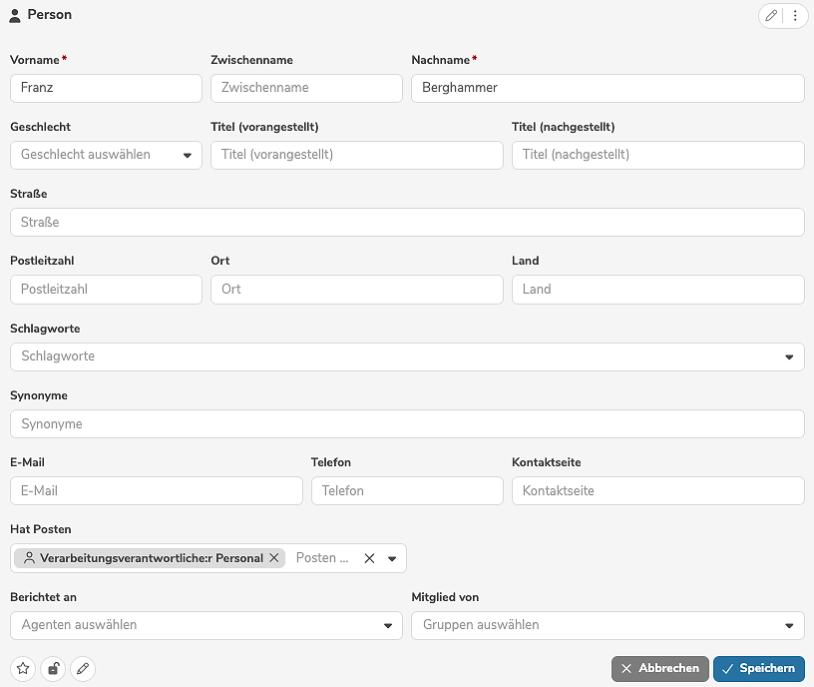Click the Postleitzahl input field
Viewport: 814px width, 687px height.
coord(106,290)
